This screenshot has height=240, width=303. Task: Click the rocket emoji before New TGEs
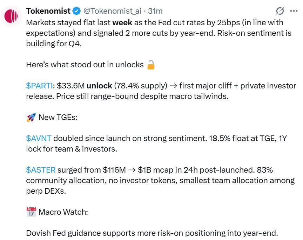31,117
